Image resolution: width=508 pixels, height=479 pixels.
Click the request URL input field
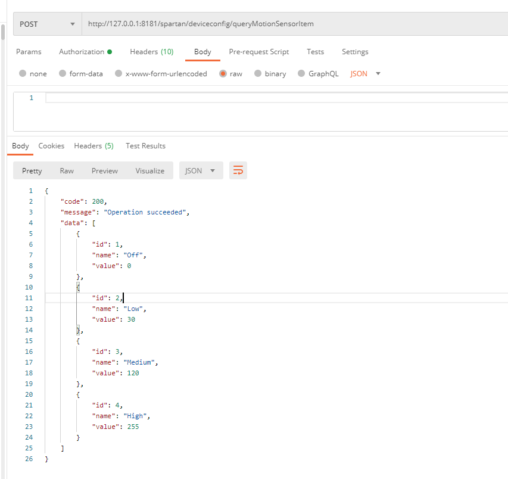(292, 24)
